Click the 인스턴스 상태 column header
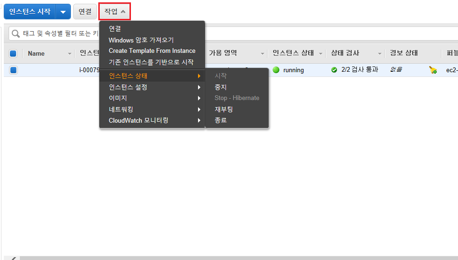458x260 pixels. (293, 53)
